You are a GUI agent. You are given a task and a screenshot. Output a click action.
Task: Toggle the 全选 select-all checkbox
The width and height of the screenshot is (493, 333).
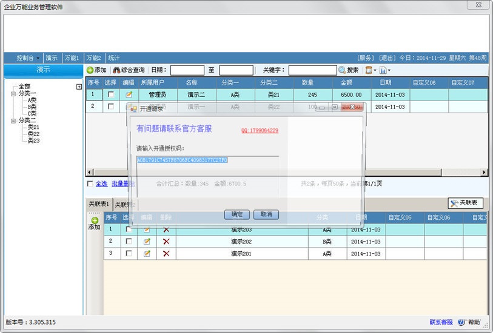90,183
